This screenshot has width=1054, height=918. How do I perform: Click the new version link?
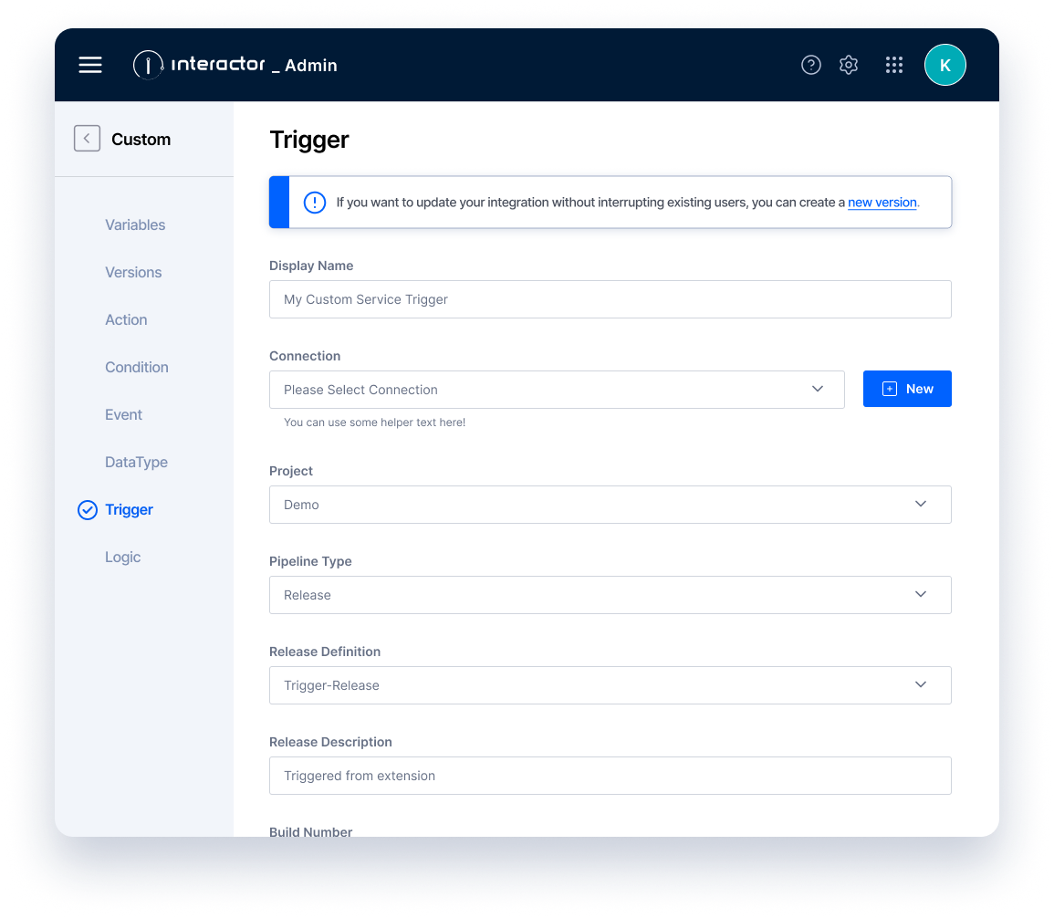click(x=882, y=203)
